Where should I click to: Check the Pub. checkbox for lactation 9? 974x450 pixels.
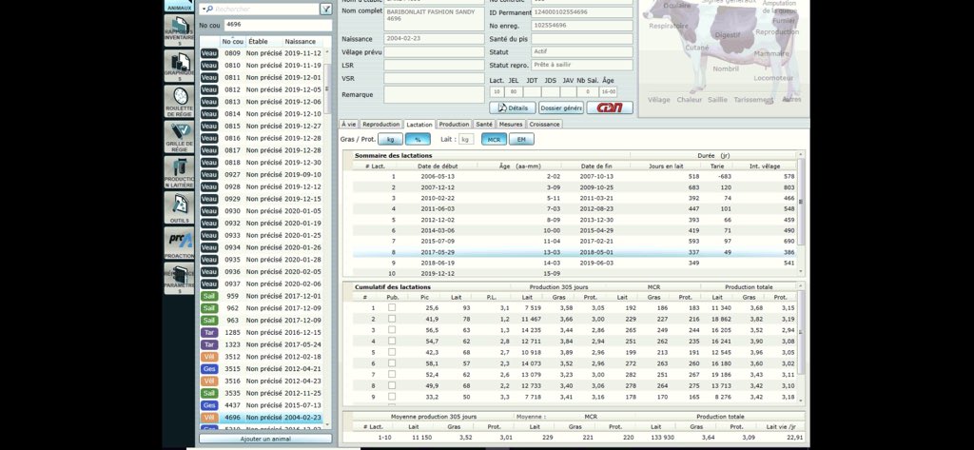pyautogui.click(x=392, y=397)
